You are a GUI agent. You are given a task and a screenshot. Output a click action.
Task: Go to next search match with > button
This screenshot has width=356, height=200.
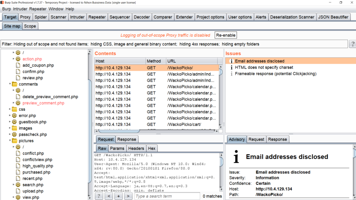point(128,196)
